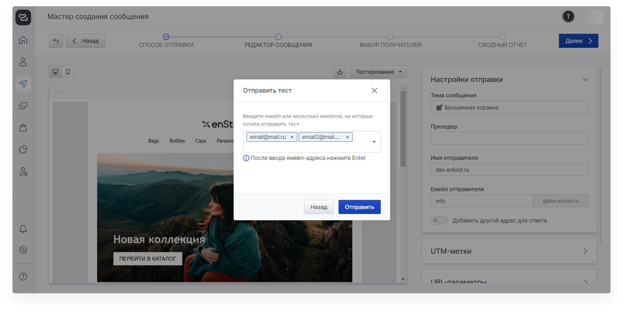Switch to mobile preview icon
Viewport: 623px width, 312px height.
[x=68, y=72]
